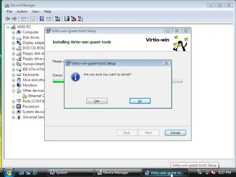Click the Switch between windows quick launch icon
Image resolution: width=236 pixels, height=177 pixels.
(28, 173)
